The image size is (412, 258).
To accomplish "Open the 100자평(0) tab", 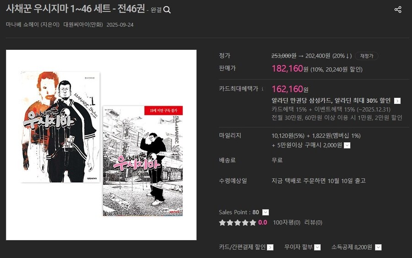I will (287, 223).
